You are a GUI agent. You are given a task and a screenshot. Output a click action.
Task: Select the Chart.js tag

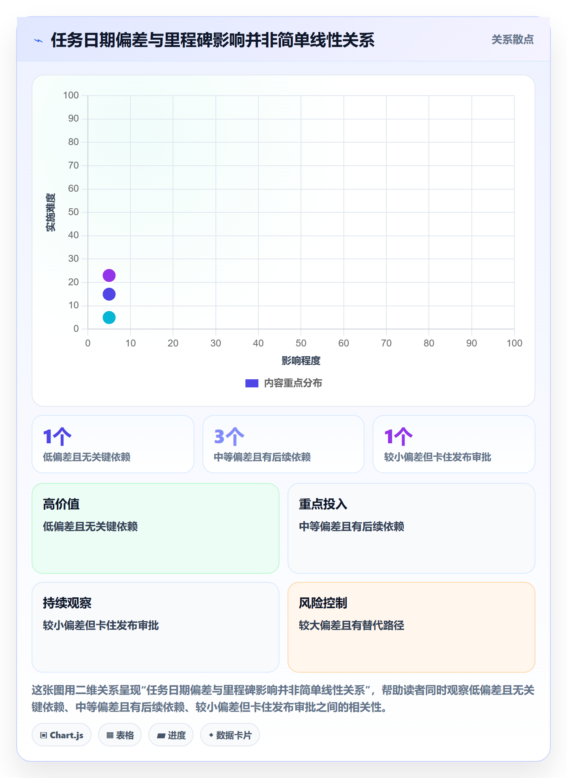point(62,735)
